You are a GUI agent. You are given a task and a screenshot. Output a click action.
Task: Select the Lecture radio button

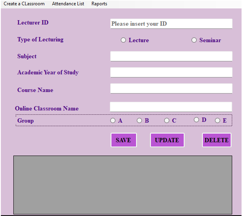click(124, 40)
